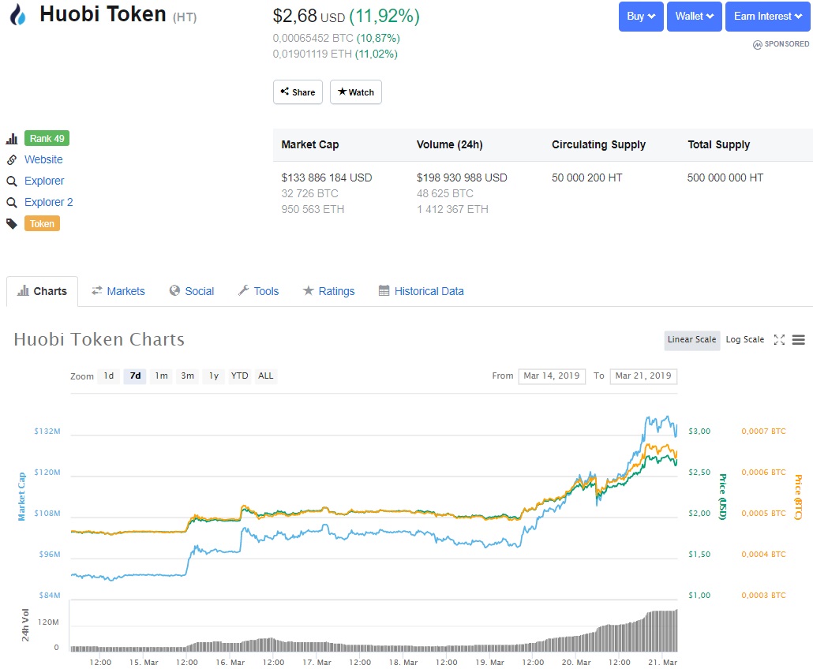Viewport: 813px width, 669px height.
Task: Open the Tools tab
Action: click(258, 291)
